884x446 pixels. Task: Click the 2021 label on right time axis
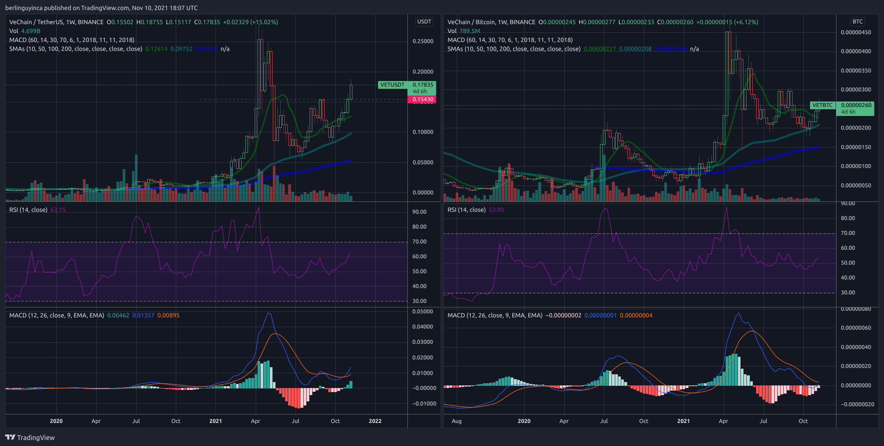point(683,421)
